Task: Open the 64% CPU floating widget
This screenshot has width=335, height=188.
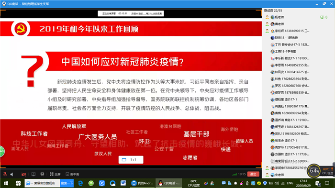Action: point(314,170)
